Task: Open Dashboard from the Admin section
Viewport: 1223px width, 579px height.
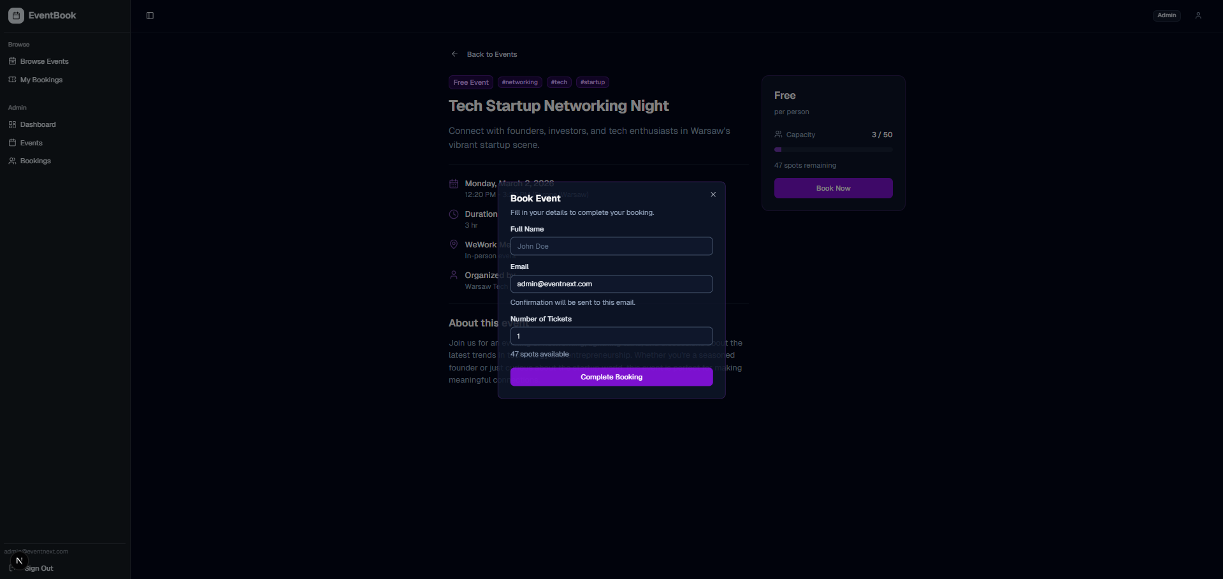Action: click(x=38, y=124)
